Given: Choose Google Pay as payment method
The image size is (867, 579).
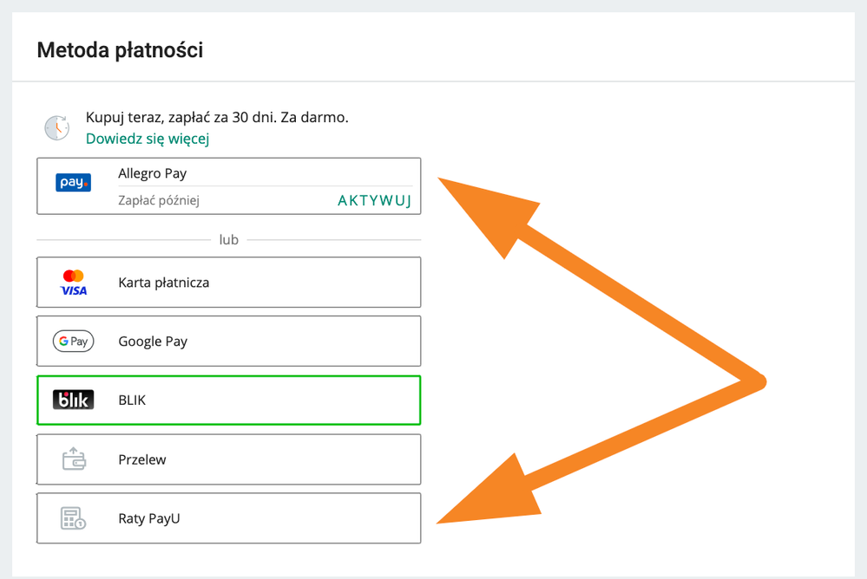Looking at the screenshot, I should tap(228, 341).
